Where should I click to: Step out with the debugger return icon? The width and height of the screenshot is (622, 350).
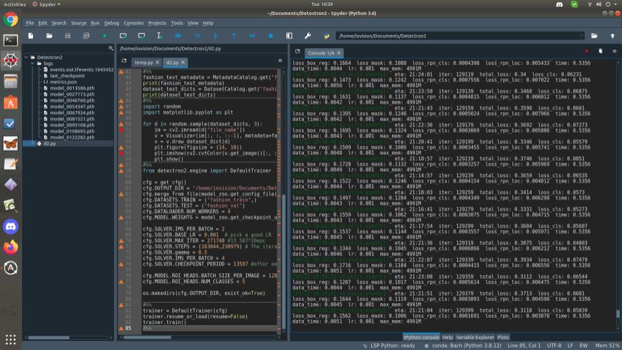pyautogui.click(x=234, y=36)
